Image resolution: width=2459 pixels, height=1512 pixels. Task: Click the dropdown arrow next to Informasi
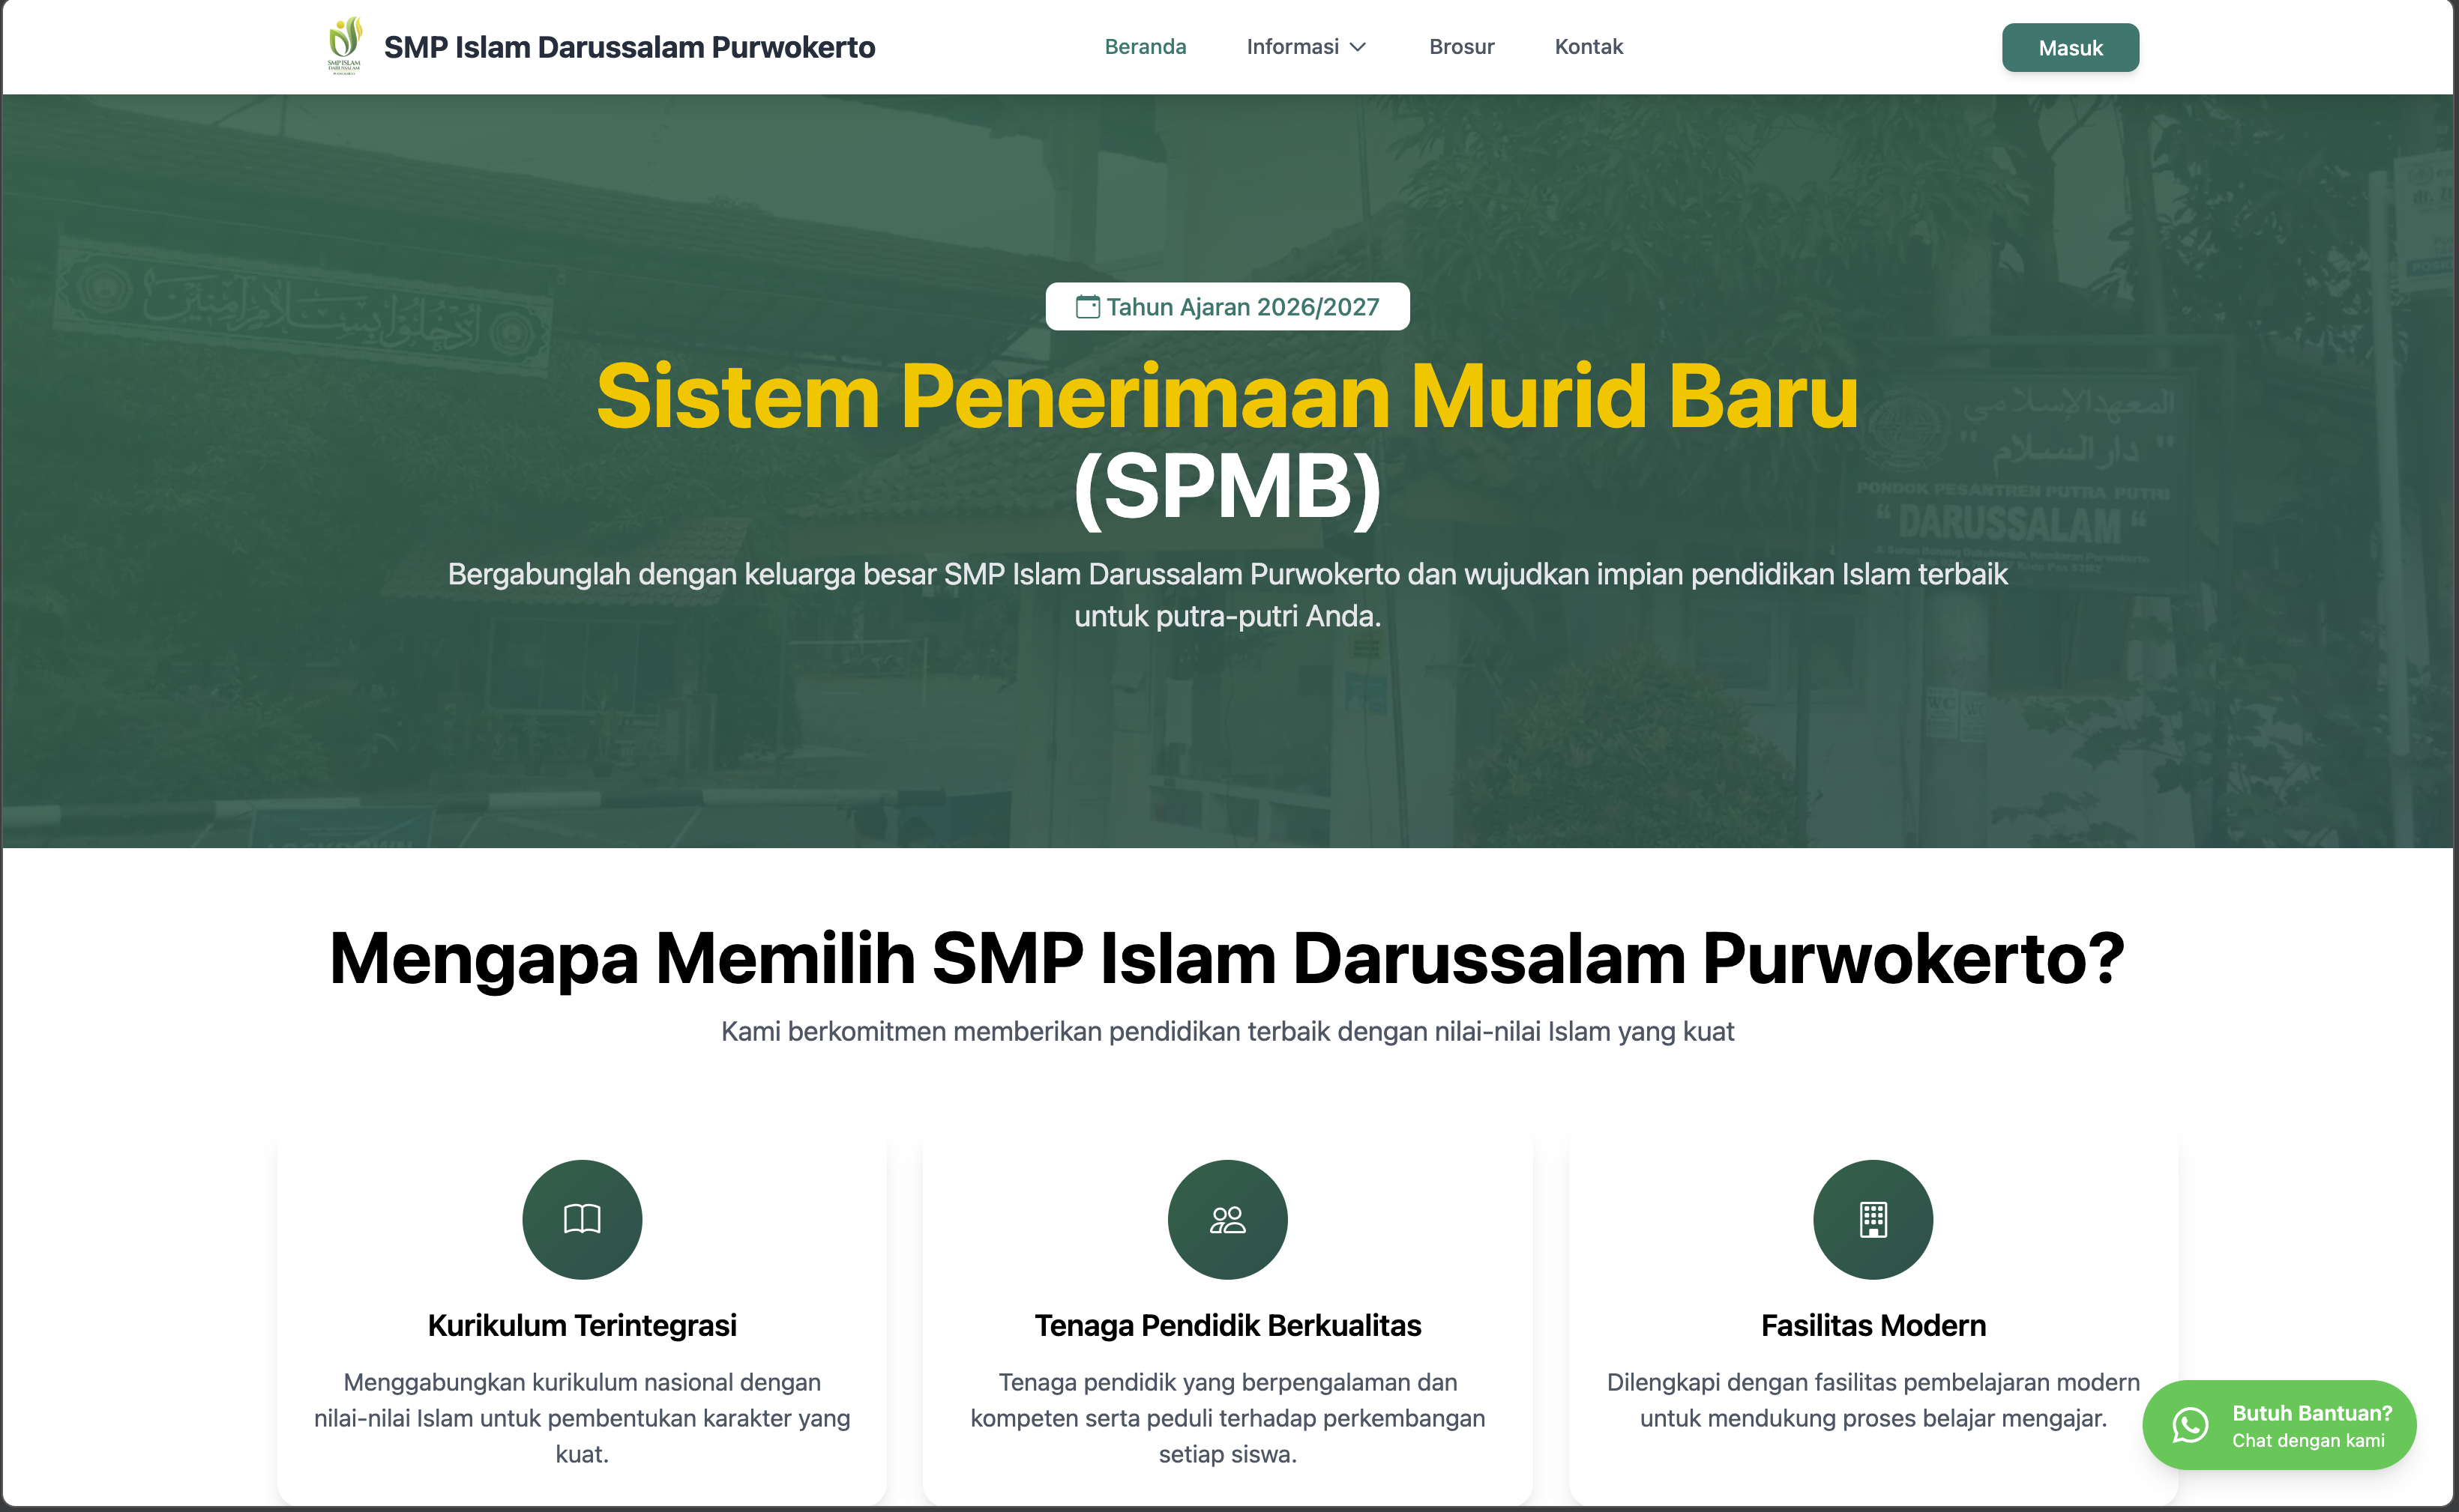click(x=1359, y=47)
